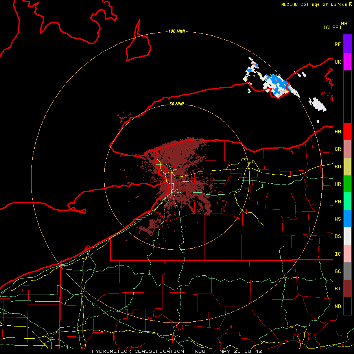354x354 pixels.
Task: Click the IC legend label
Action: [337, 254]
